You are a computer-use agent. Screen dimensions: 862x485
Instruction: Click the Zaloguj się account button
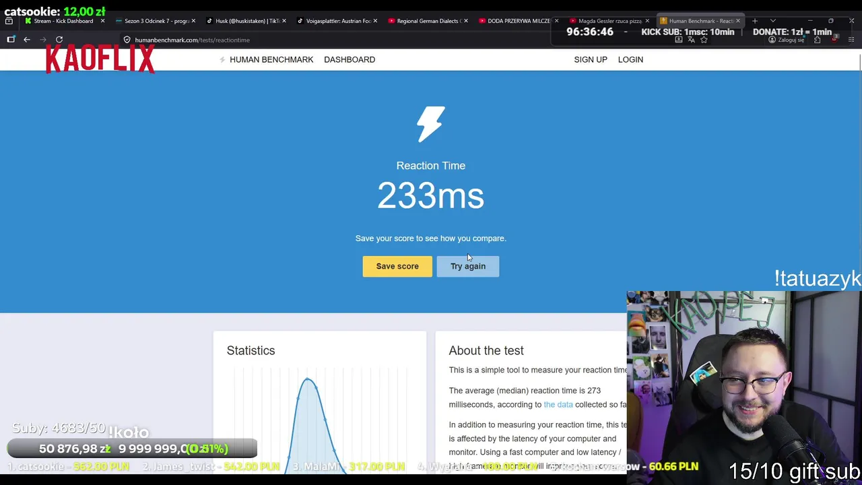pos(787,40)
